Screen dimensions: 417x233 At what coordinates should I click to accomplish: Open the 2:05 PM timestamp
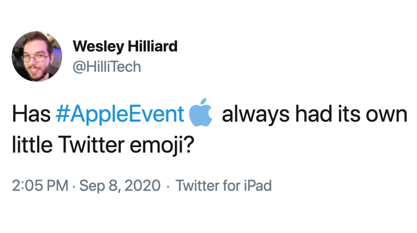(40, 186)
